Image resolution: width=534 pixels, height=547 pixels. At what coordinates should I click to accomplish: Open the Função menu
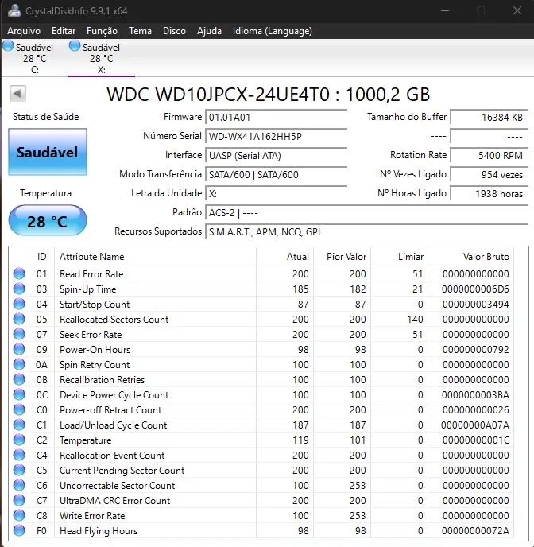(102, 31)
